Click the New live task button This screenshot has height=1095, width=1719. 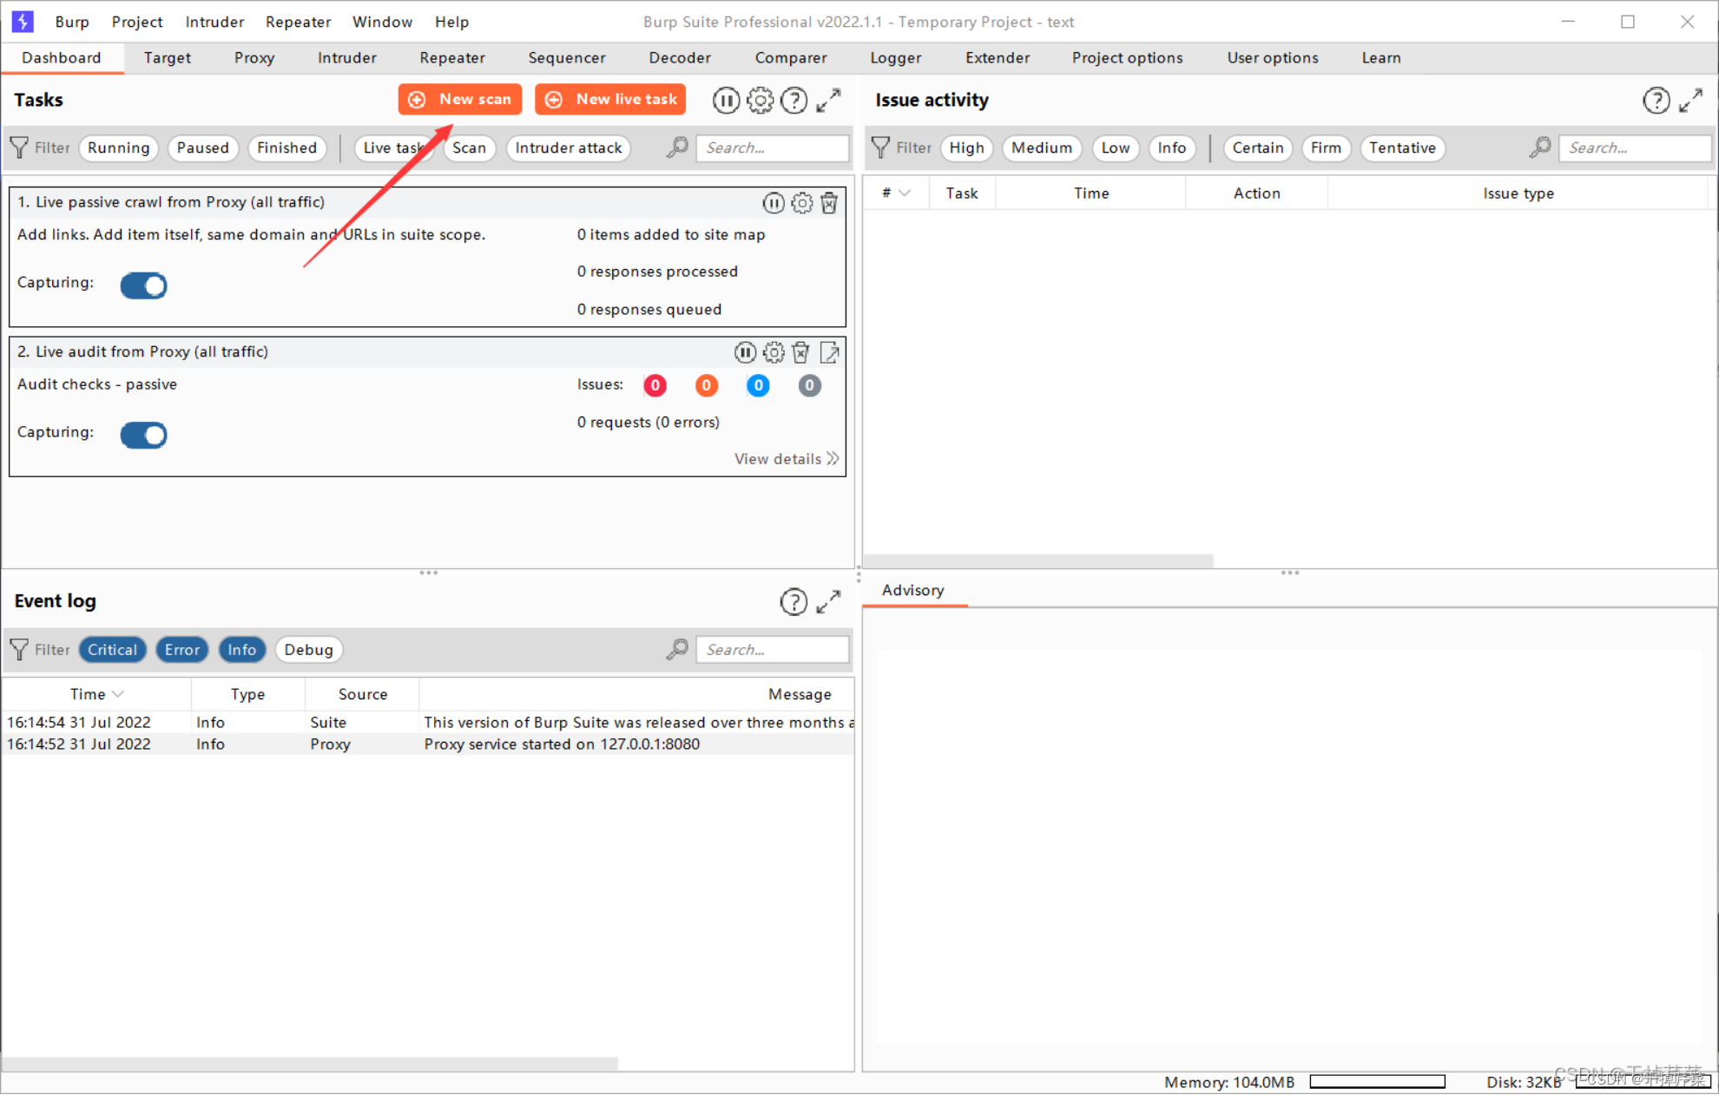[610, 100]
